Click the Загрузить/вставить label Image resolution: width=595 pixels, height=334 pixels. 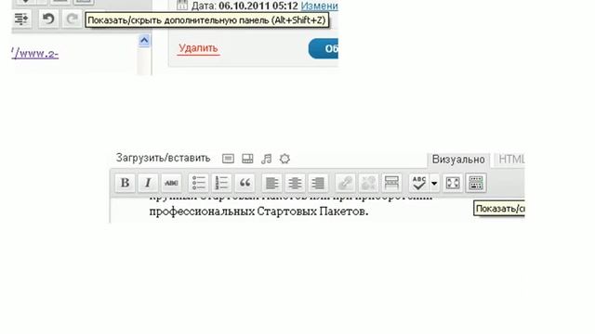164,158
